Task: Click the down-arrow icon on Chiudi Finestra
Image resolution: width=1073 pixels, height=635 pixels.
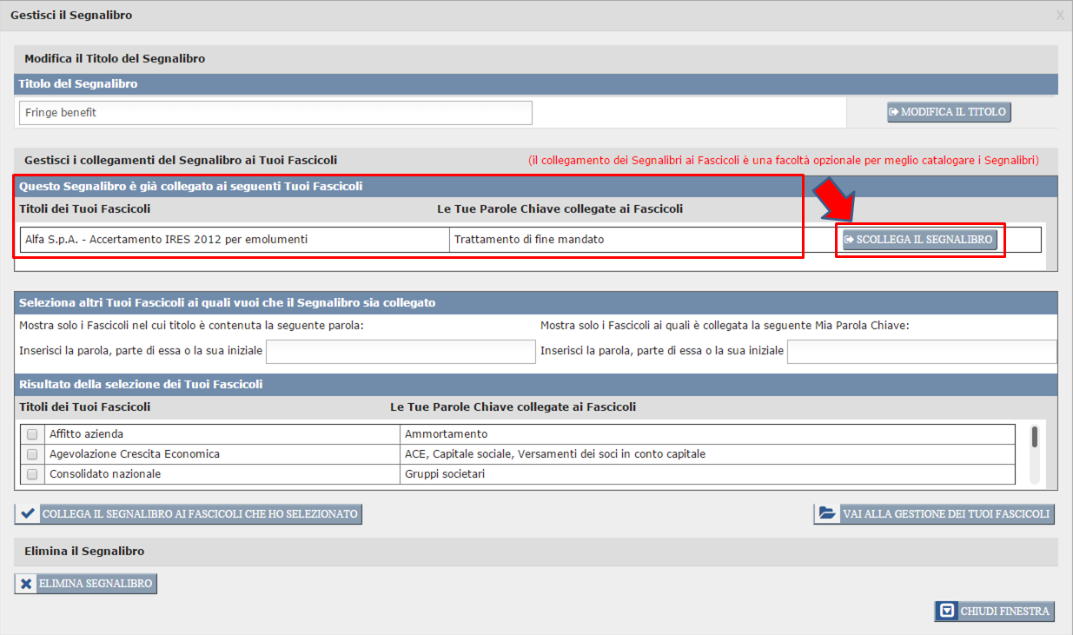Action: (x=947, y=612)
